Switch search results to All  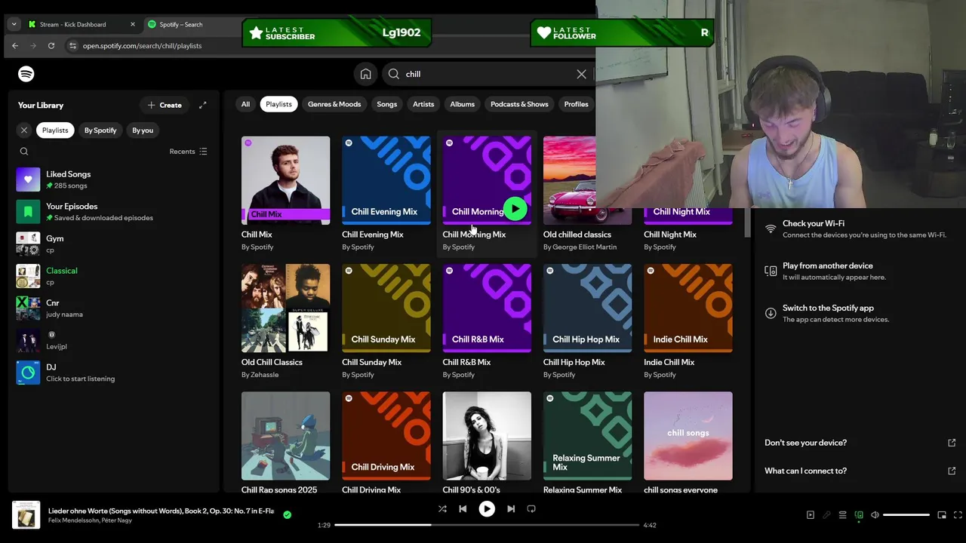245,104
